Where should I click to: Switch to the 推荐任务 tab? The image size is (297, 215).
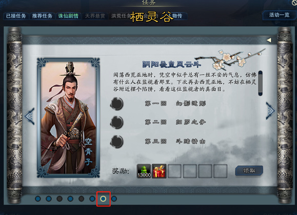[42, 16]
